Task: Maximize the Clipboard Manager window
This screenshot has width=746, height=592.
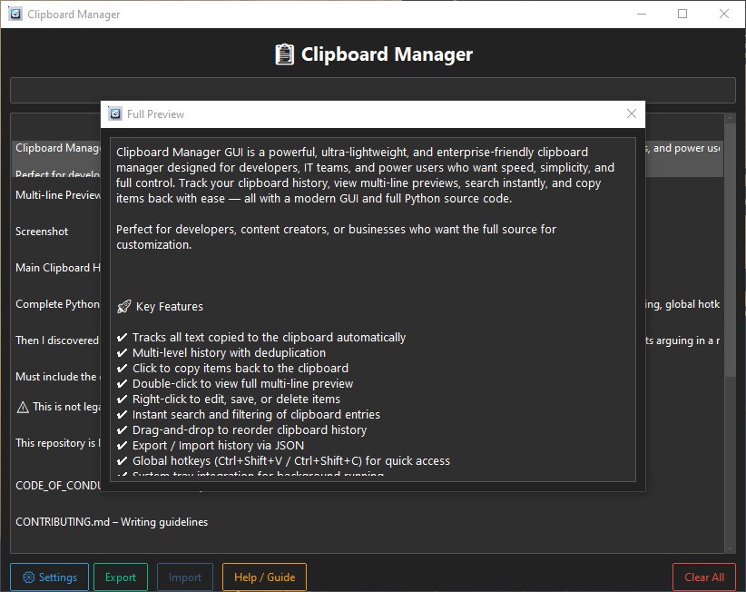Action: coord(682,14)
